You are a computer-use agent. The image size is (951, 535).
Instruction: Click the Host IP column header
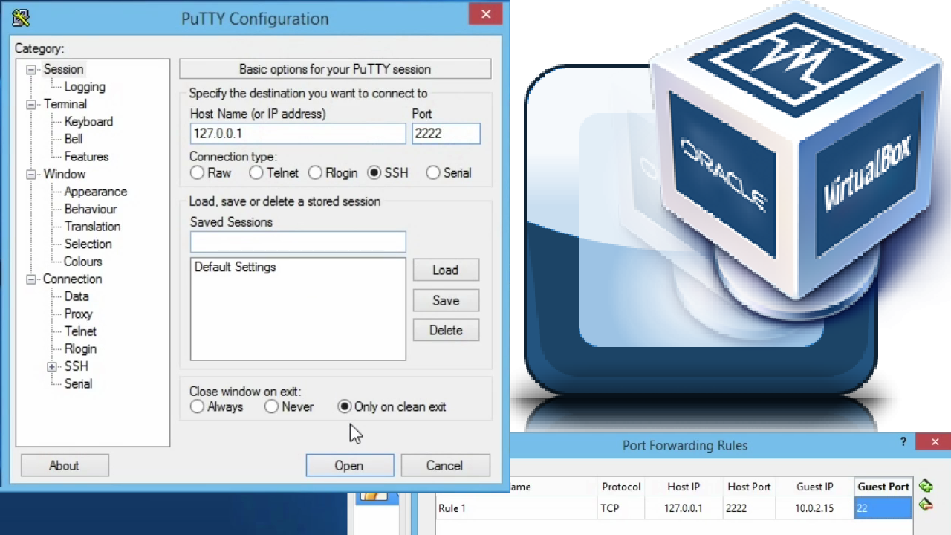684,487
